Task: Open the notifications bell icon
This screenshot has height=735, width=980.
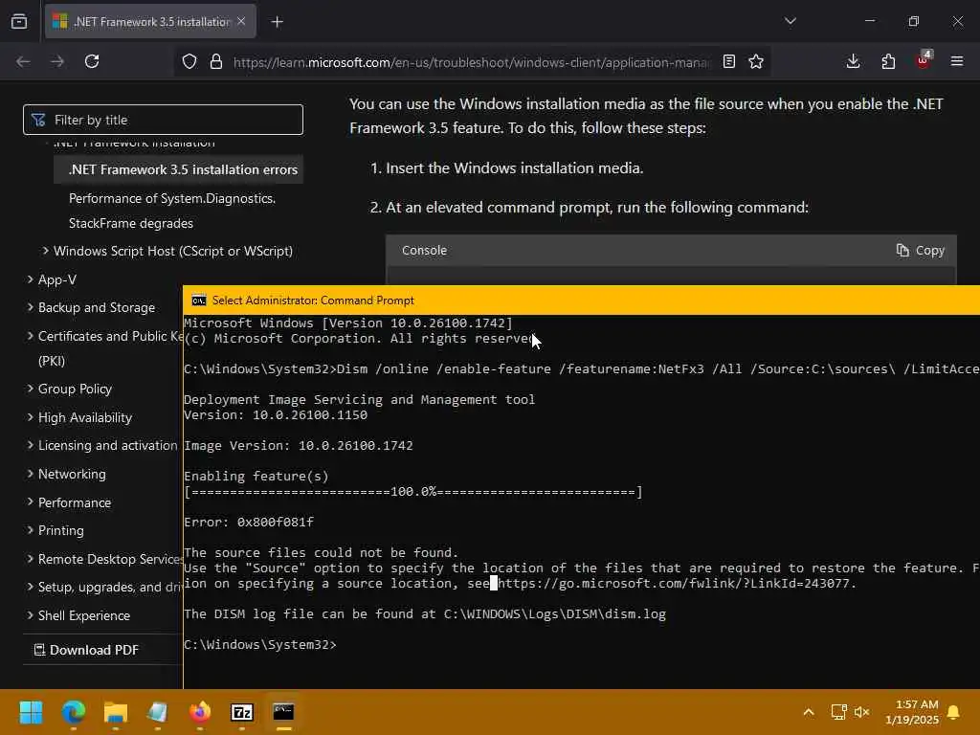Action: pos(954,712)
